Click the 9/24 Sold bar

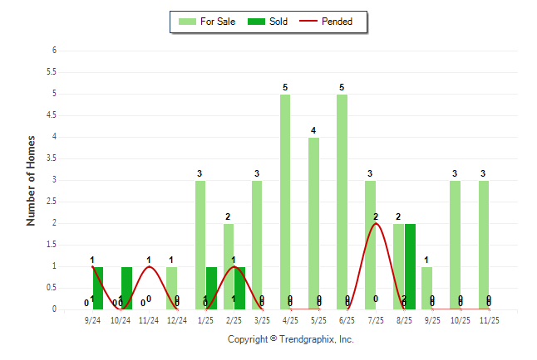point(98,288)
